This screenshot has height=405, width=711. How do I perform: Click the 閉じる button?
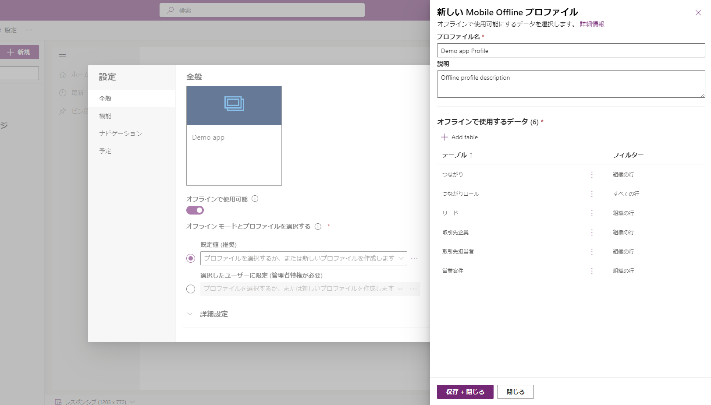click(x=515, y=392)
